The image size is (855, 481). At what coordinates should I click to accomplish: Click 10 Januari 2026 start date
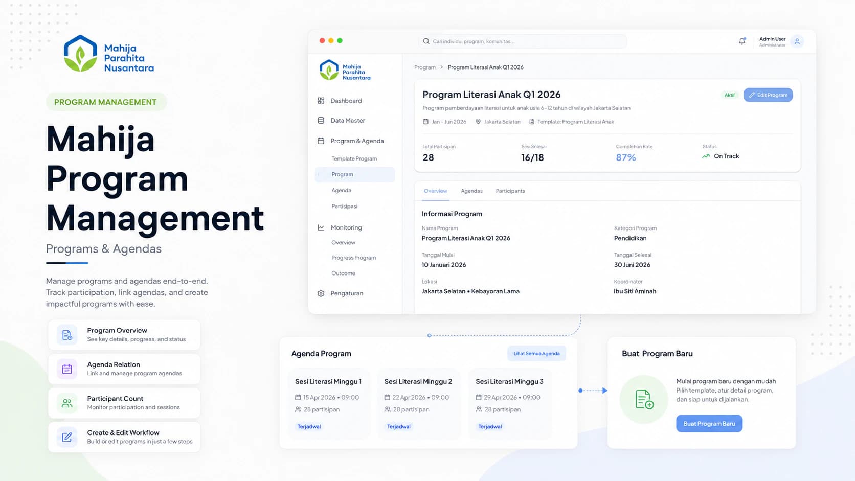pyautogui.click(x=444, y=265)
